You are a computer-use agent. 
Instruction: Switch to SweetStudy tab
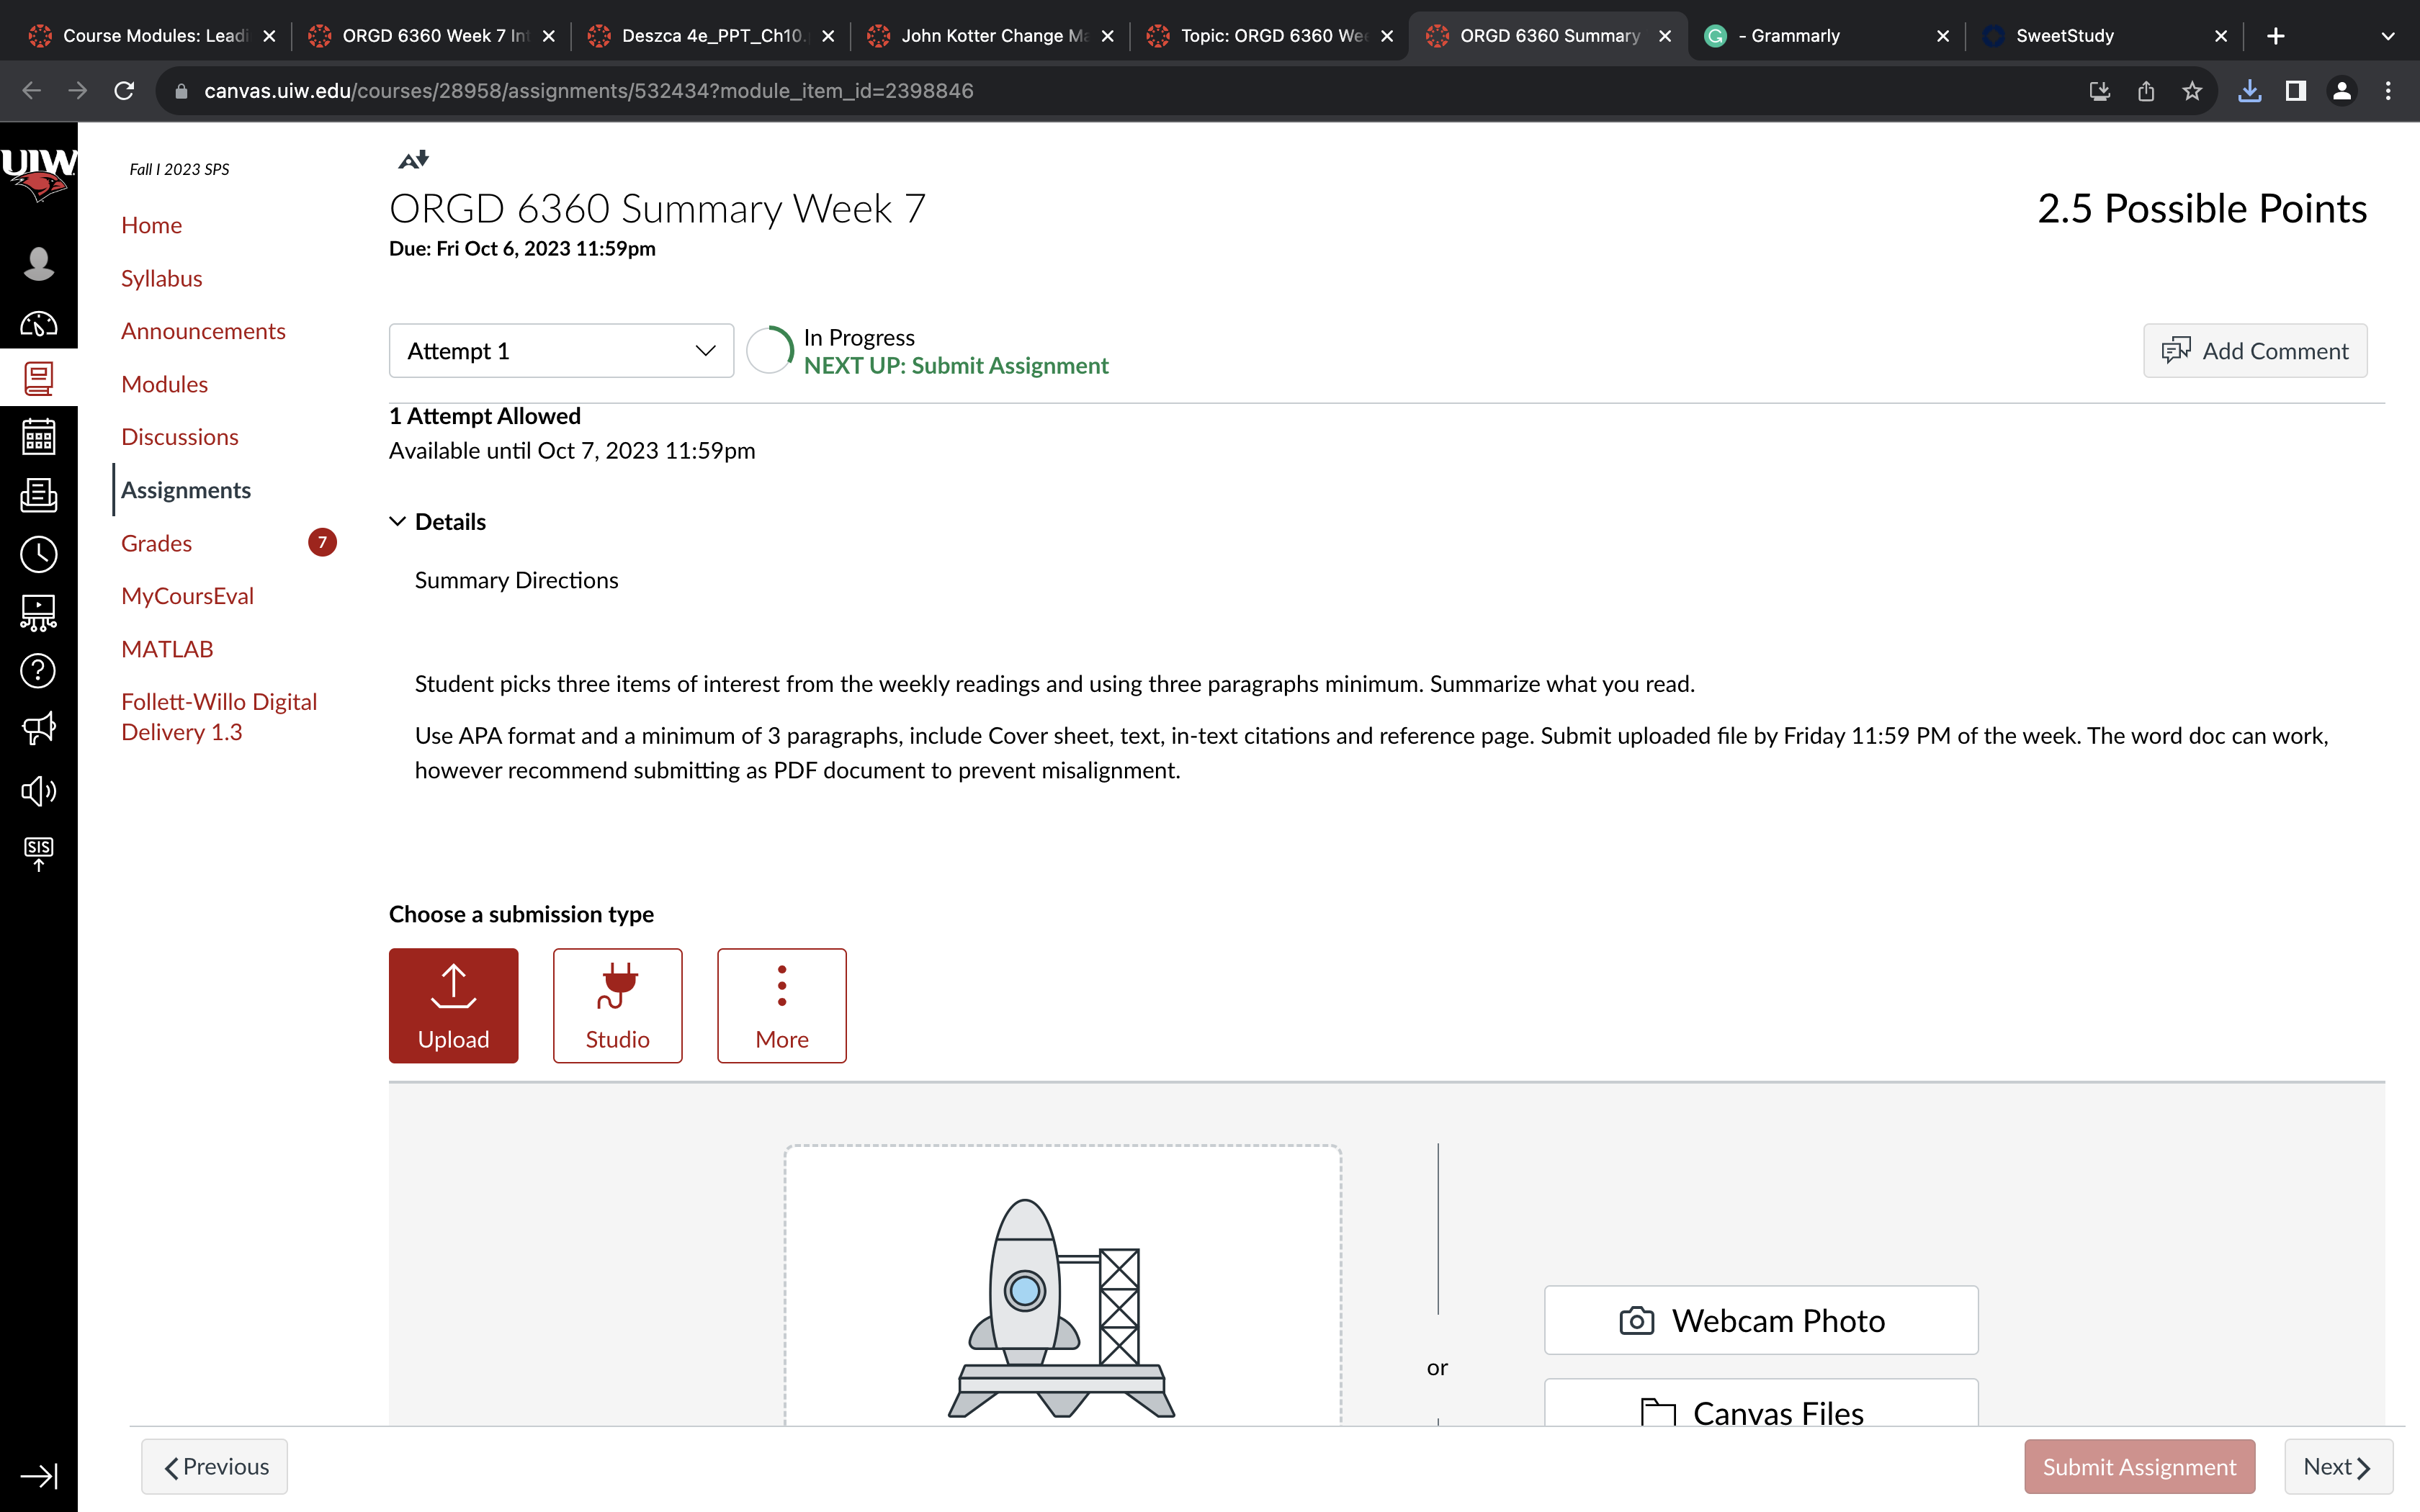click(2107, 36)
